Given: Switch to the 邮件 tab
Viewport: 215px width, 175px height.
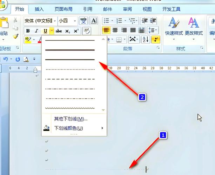Looking at the screenshot, I should click(108, 9).
